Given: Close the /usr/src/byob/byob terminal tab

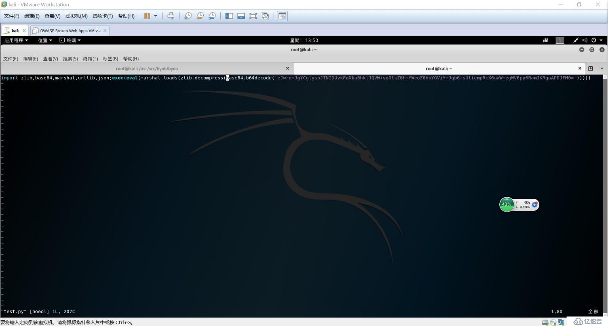Looking at the screenshot, I should tap(287, 68).
